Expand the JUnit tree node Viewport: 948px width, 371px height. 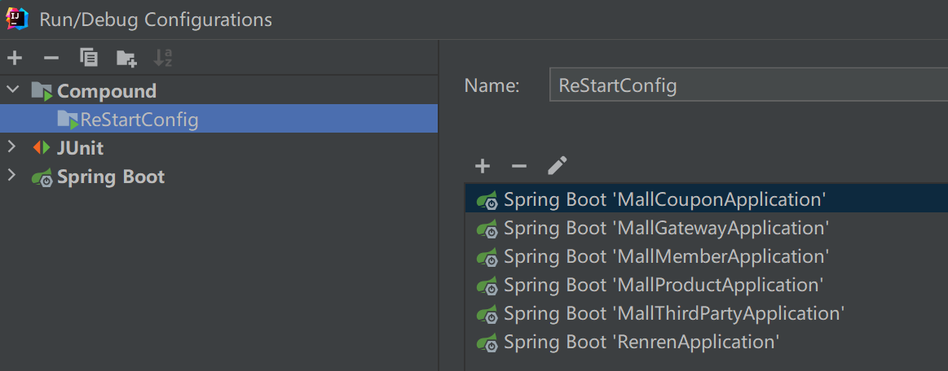[12, 147]
